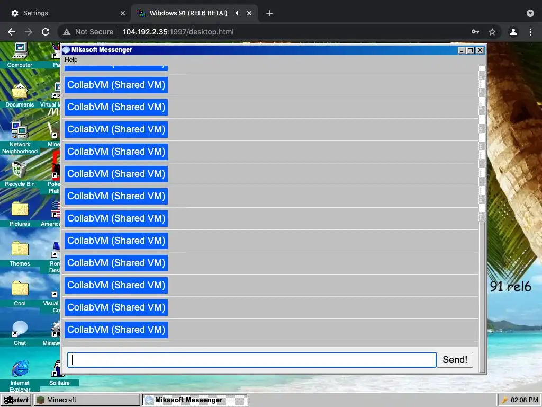Reload the page with the refresh icon
Screen dimensions: 542x407
tap(46, 32)
